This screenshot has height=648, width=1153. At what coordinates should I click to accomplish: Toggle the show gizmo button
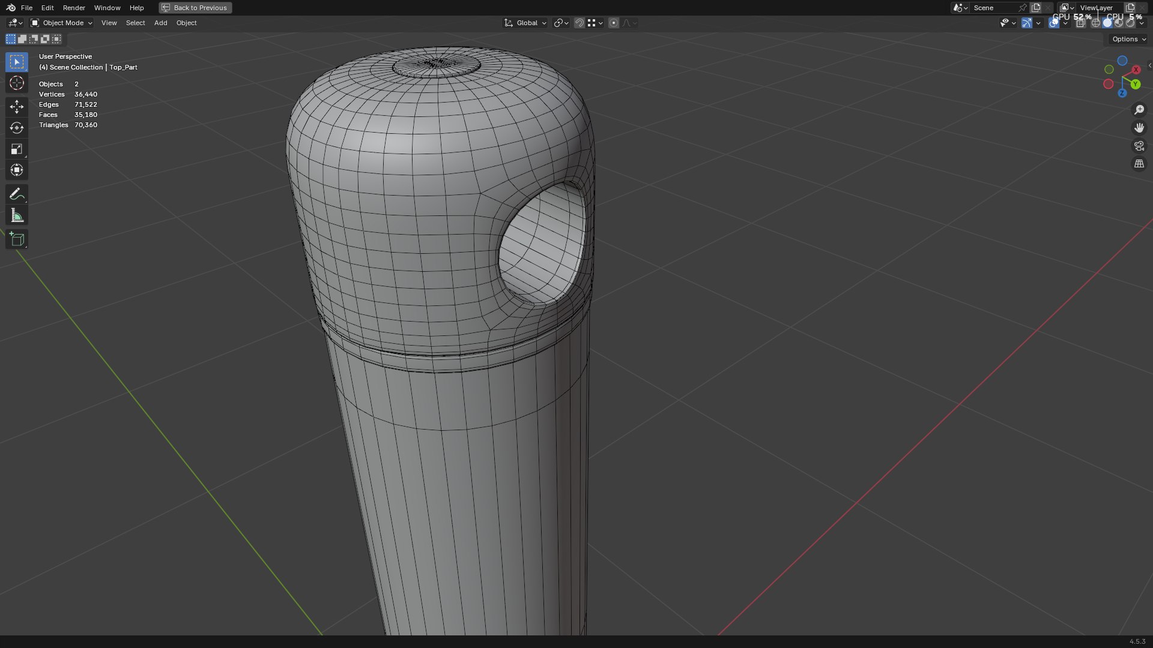tap(1027, 23)
